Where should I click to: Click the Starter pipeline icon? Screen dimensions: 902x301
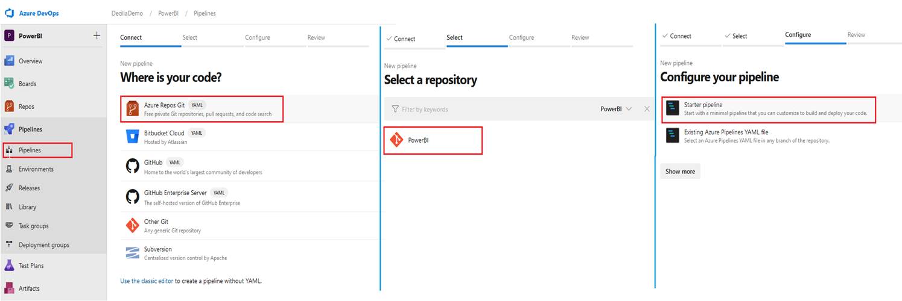pyautogui.click(x=673, y=108)
